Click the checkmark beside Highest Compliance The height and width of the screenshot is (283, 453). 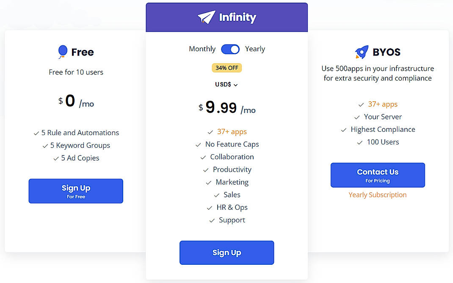(x=344, y=129)
